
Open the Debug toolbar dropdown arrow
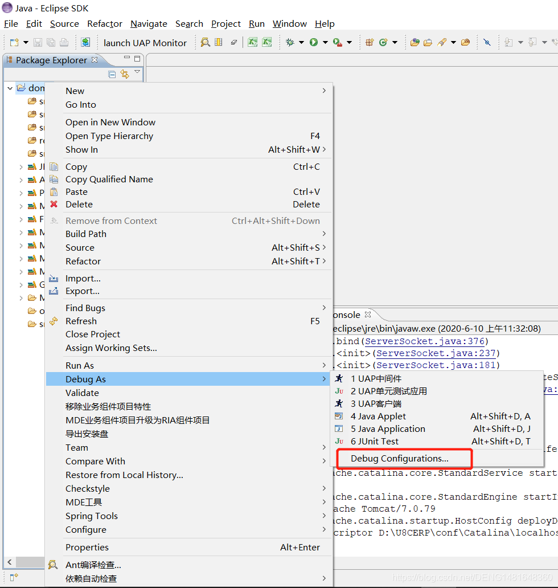pyautogui.click(x=301, y=42)
